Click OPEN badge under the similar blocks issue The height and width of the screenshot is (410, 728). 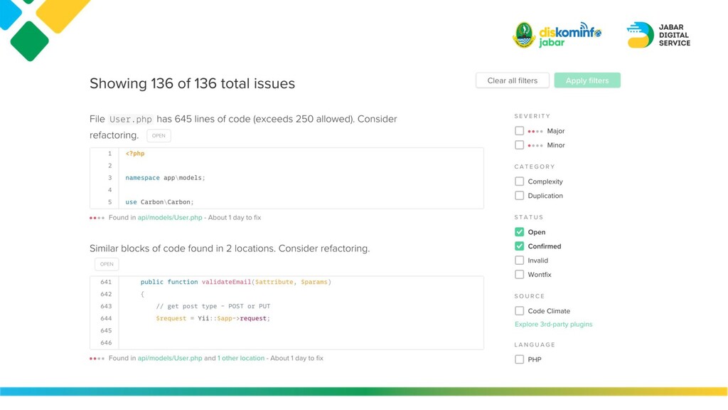107,264
